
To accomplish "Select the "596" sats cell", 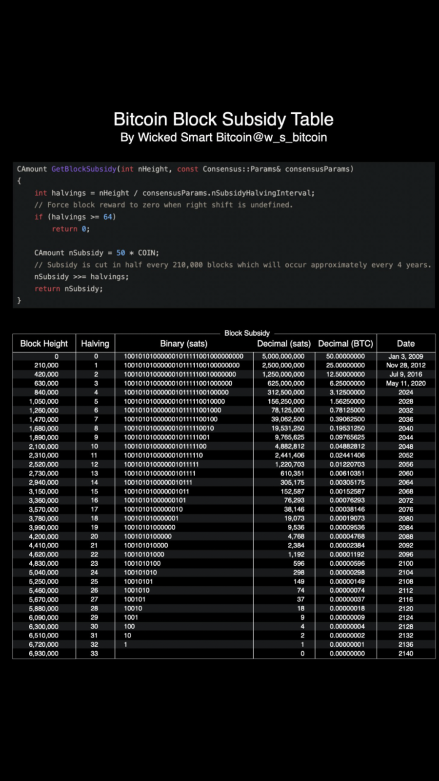I will [299, 563].
